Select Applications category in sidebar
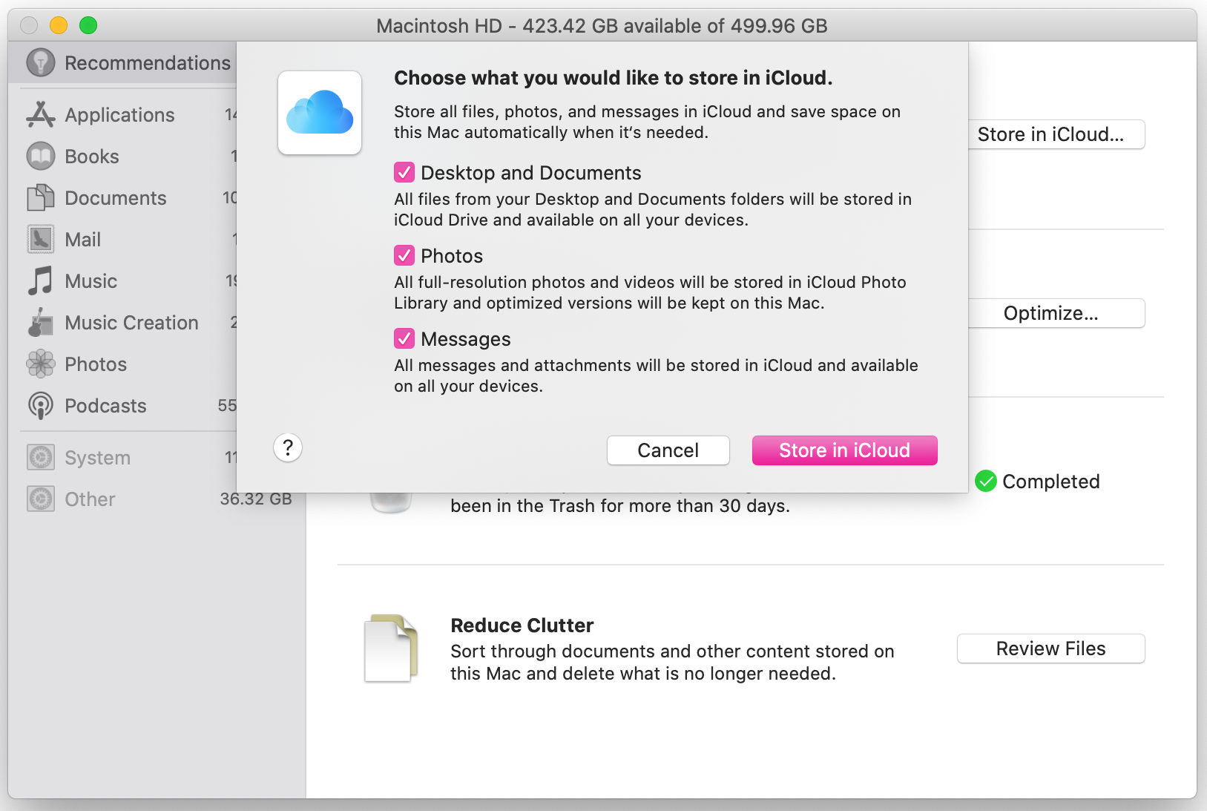This screenshot has height=811, width=1207. [x=123, y=114]
